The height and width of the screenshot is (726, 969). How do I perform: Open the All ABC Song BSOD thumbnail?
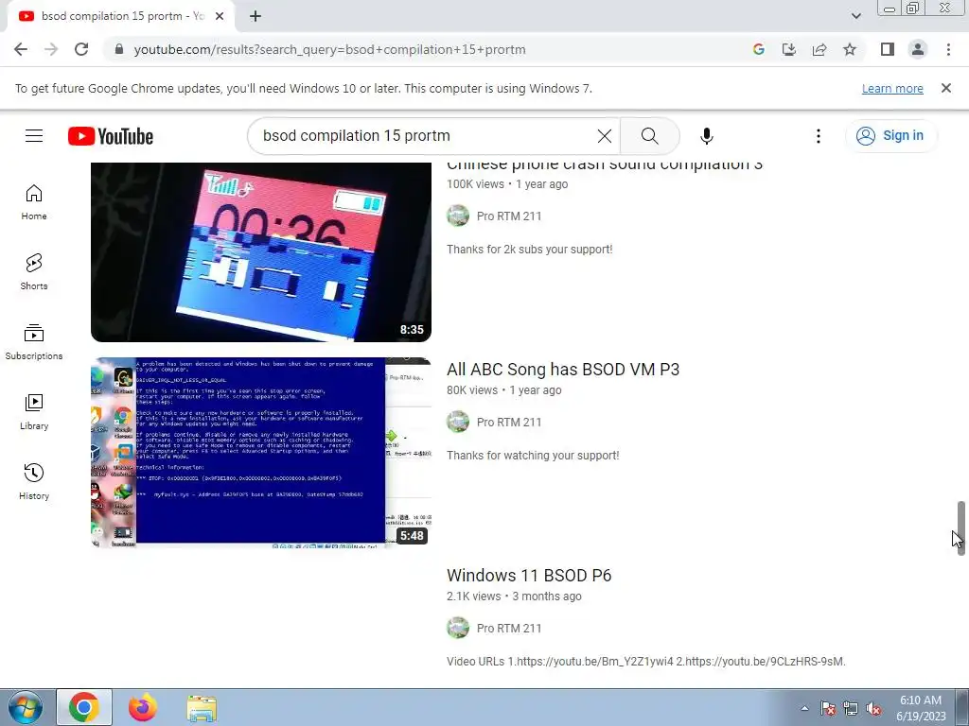(261, 453)
